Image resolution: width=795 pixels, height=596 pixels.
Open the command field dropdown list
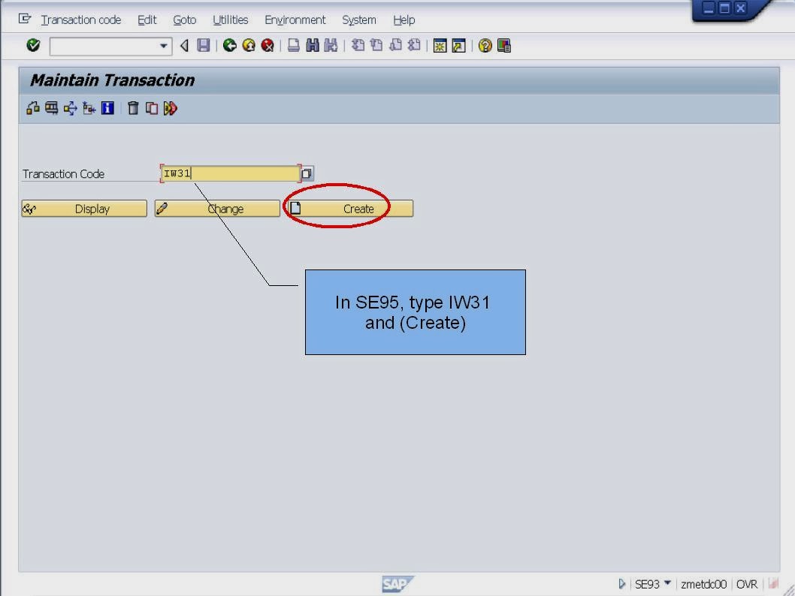pos(162,46)
